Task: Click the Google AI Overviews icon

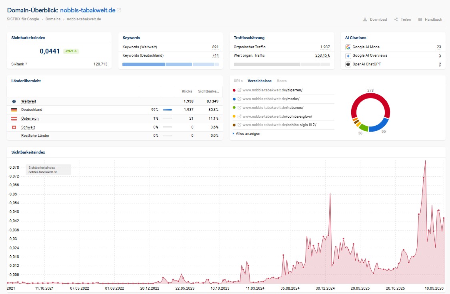Action: (x=348, y=56)
